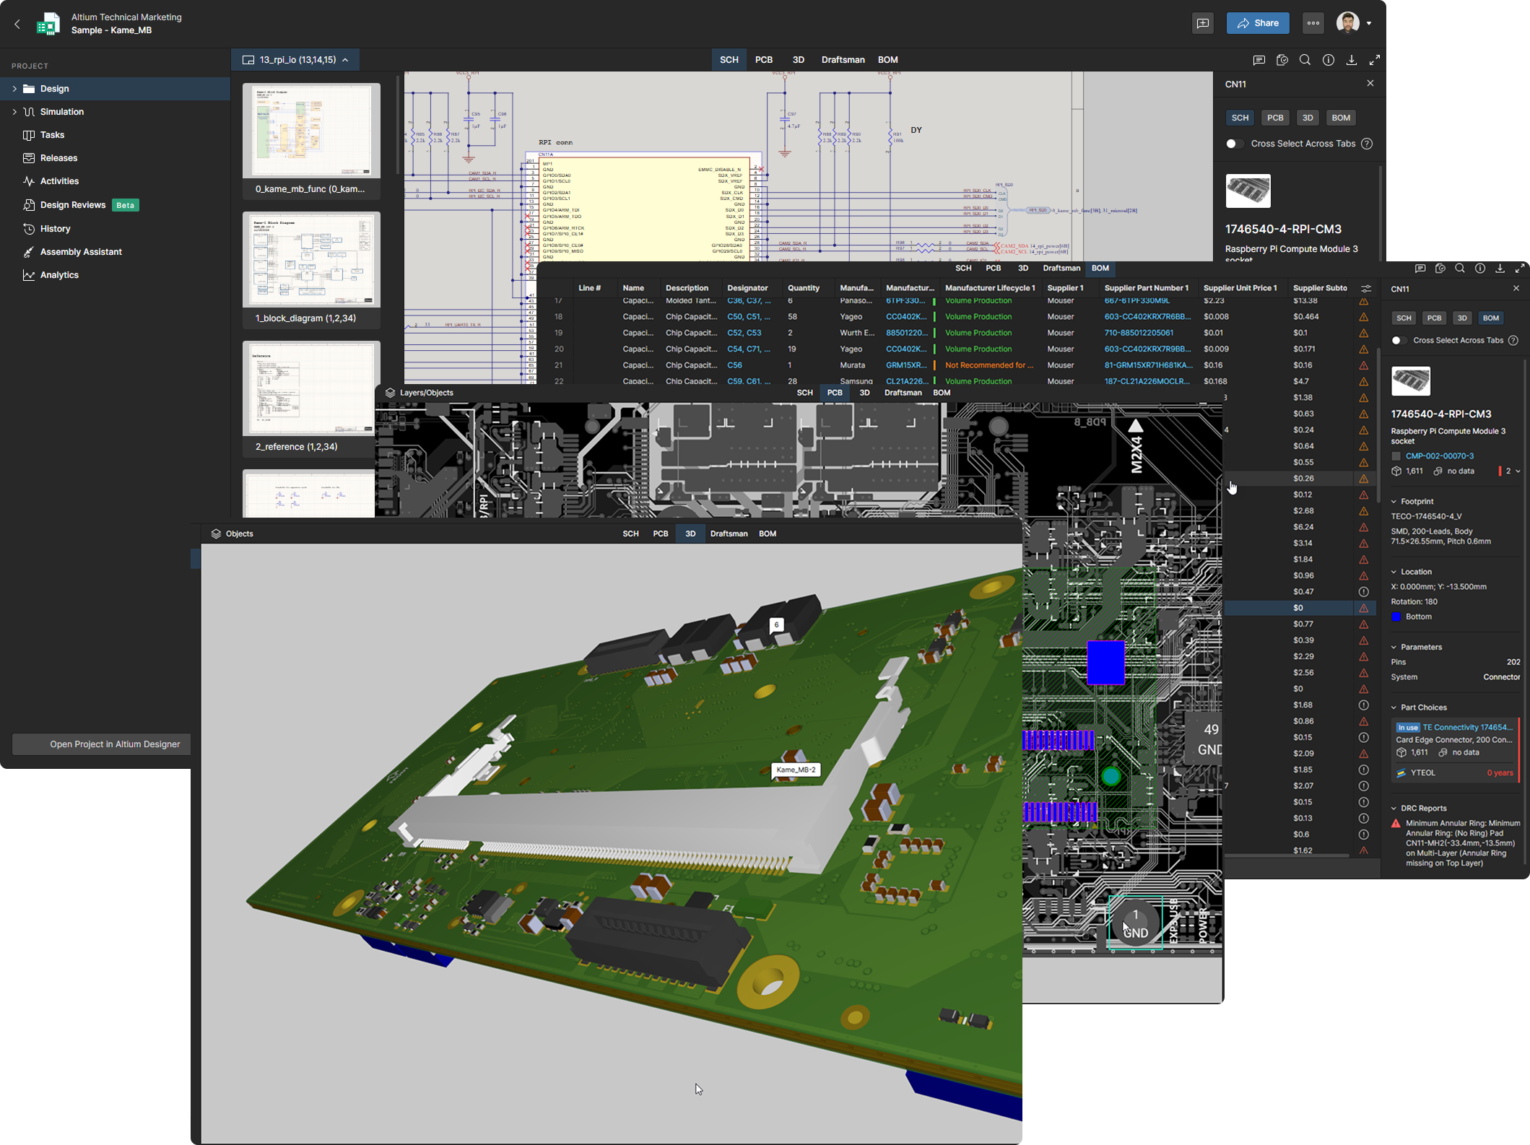Click the download icon in top toolbar

point(1351,60)
